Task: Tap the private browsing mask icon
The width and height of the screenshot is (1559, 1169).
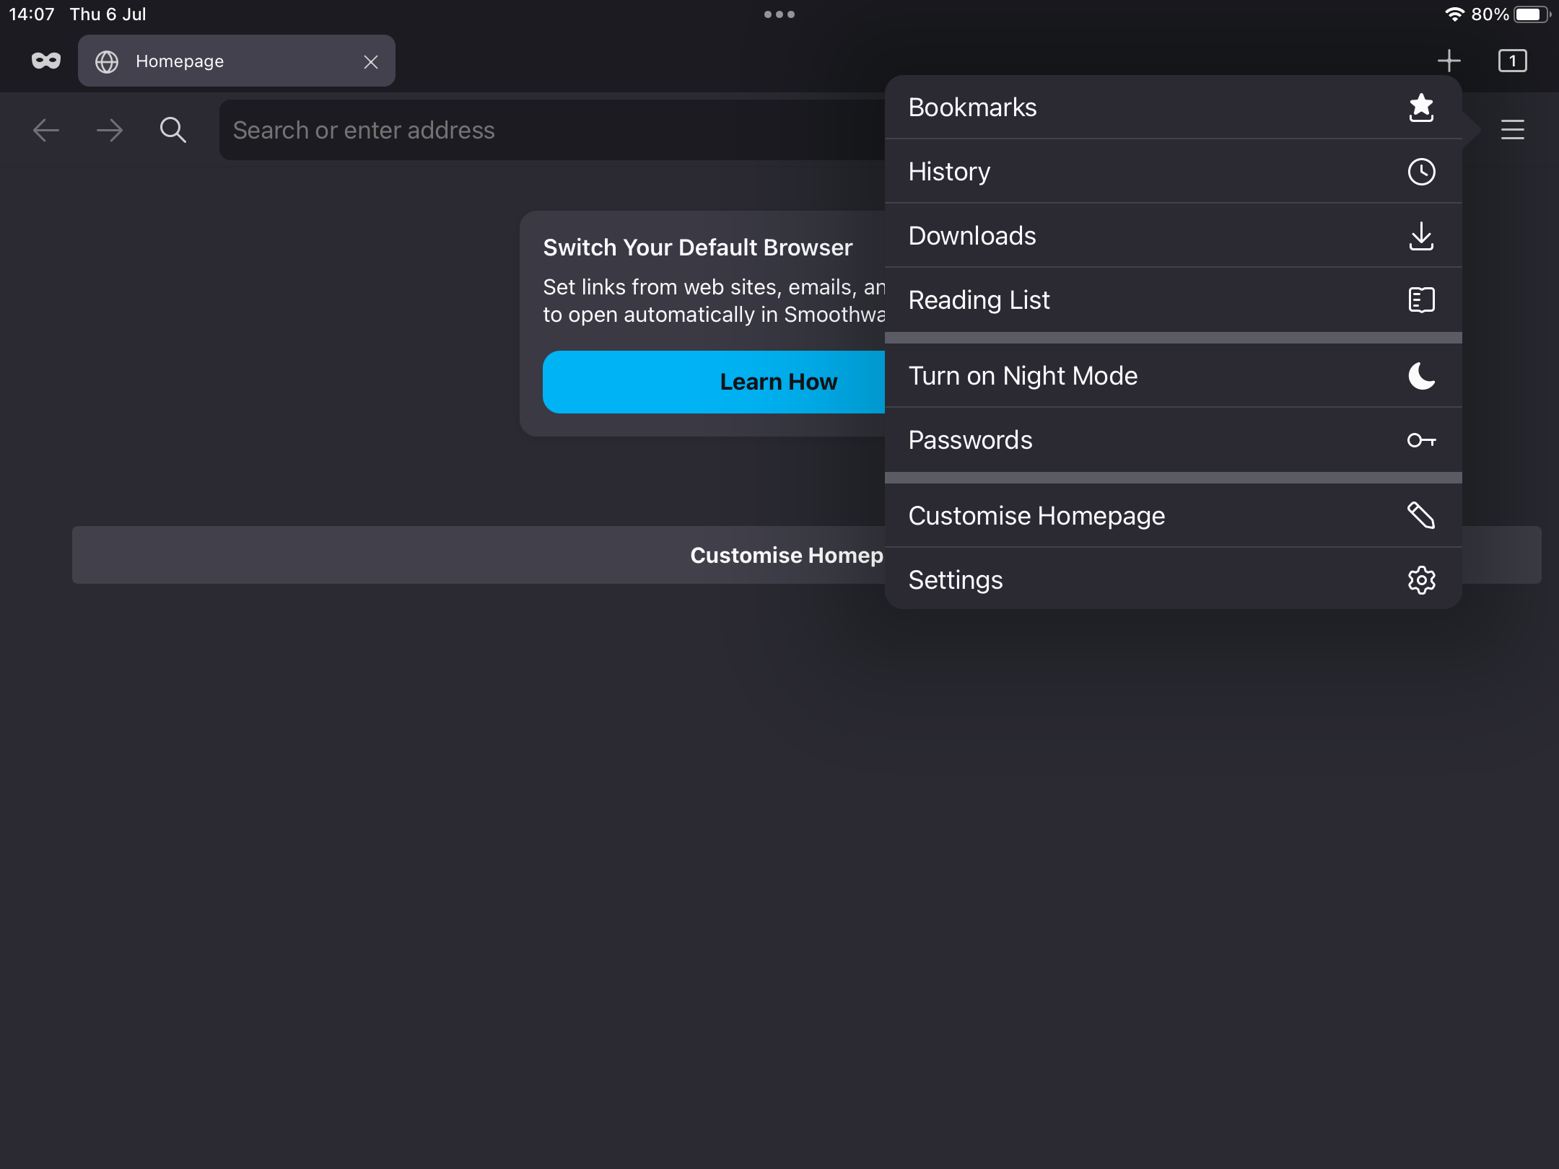Action: tap(46, 61)
